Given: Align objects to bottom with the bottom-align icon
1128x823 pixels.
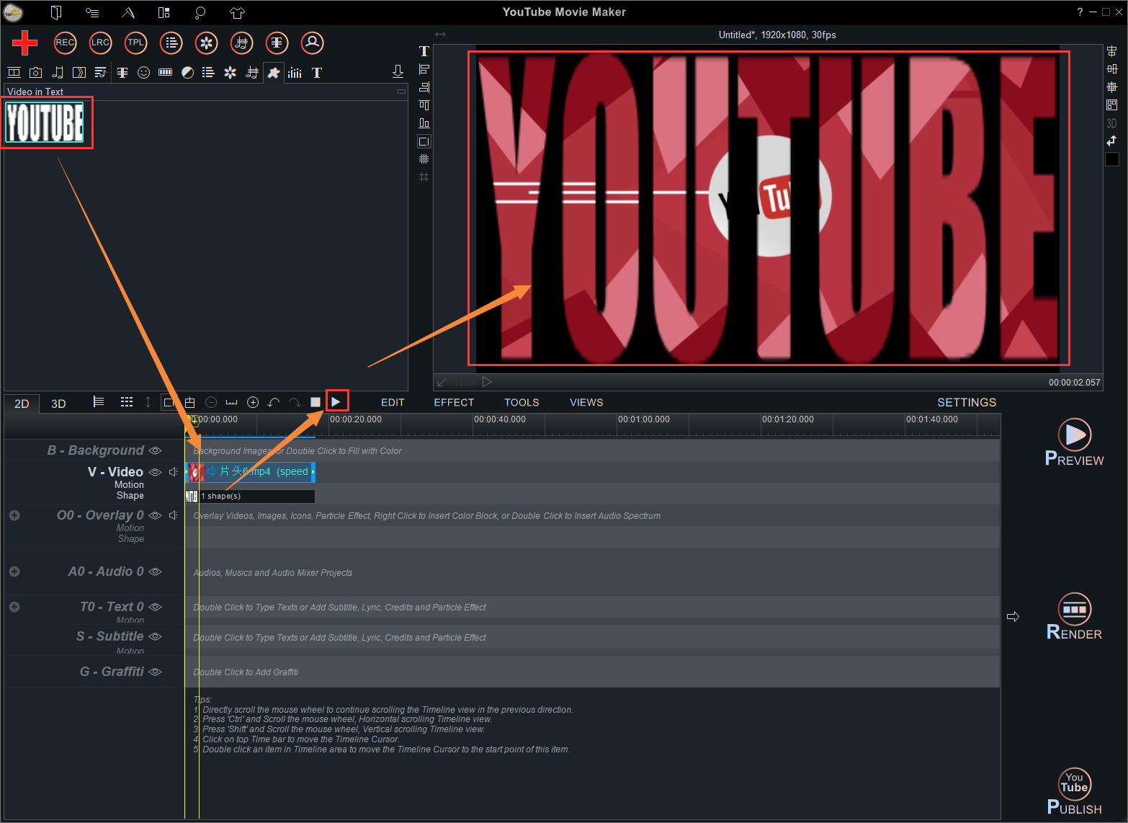Looking at the screenshot, I should [424, 123].
